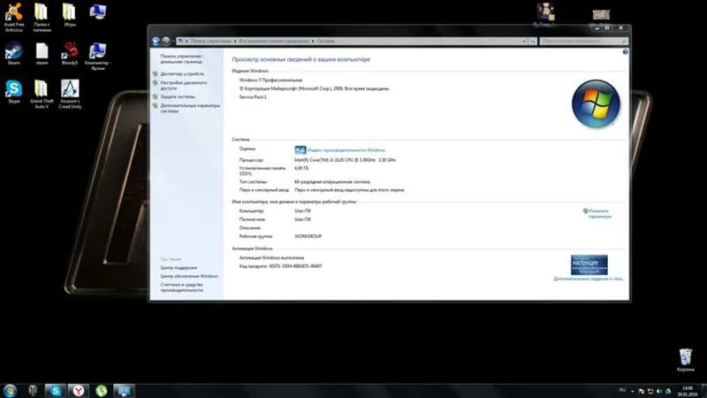This screenshot has width=707, height=398.
Task: Click the refresh button beside address bar
Action: pyautogui.click(x=532, y=41)
